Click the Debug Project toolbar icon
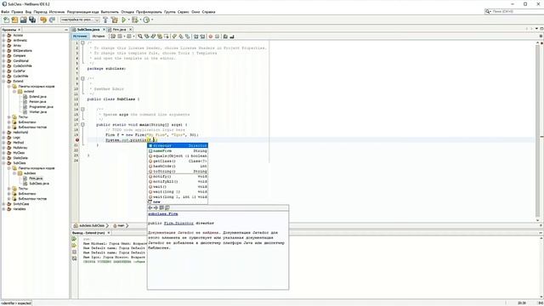Viewport: 544px width, 306px height. [x=134, y=20]
